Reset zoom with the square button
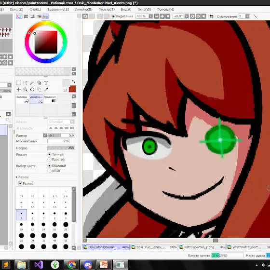Screen dimensions: 270x270 click(x=168, y=16)
